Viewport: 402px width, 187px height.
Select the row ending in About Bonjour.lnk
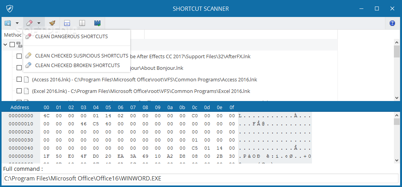(157, 68)
